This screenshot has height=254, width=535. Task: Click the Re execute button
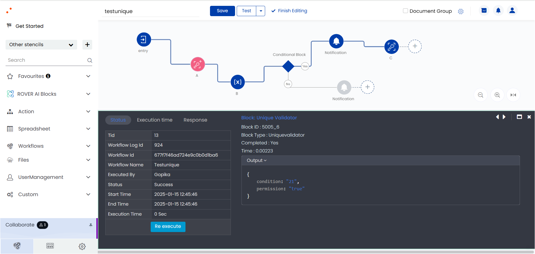(168, 226)
